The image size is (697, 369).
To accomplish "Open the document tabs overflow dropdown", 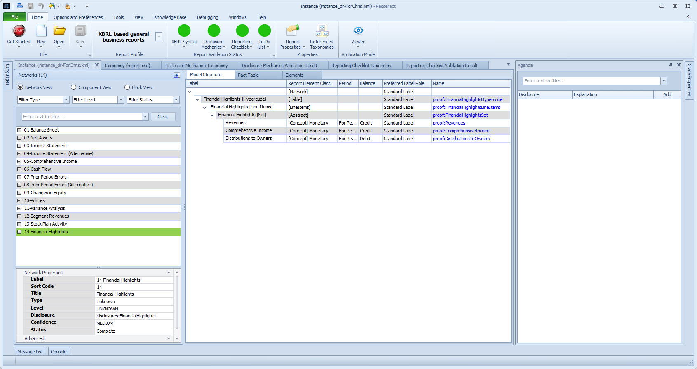I will pos(508,65).
